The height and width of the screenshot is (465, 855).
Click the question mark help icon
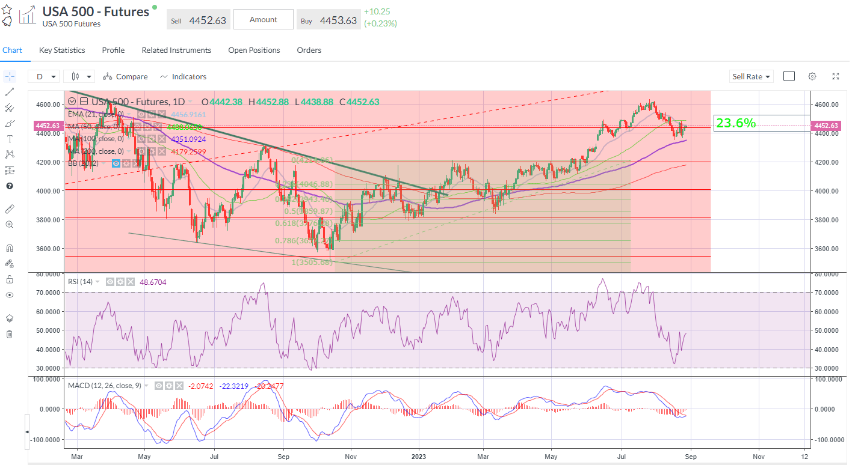[9, 186]
